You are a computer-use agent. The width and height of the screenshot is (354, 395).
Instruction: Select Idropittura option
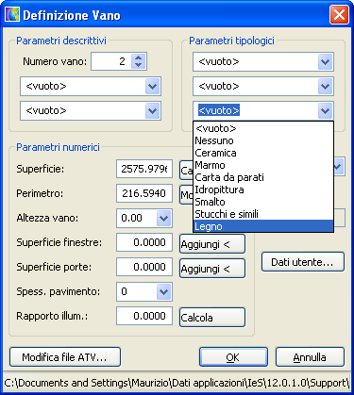263,189
